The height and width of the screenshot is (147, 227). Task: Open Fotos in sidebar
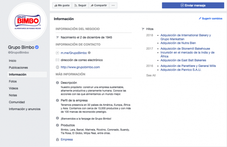(x=13, y=82)
